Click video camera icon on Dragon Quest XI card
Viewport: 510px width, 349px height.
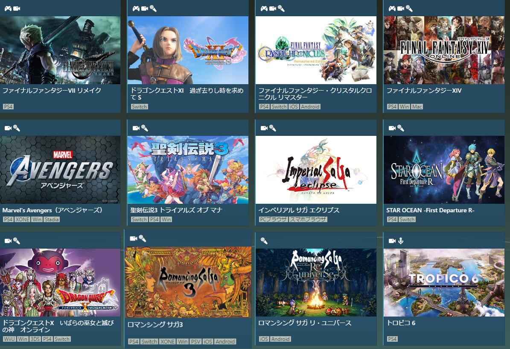[x=145, y=9]
